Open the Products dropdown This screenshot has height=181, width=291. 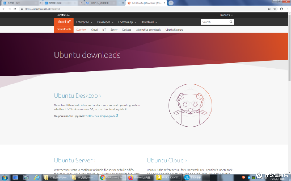[x=226, y=15]
